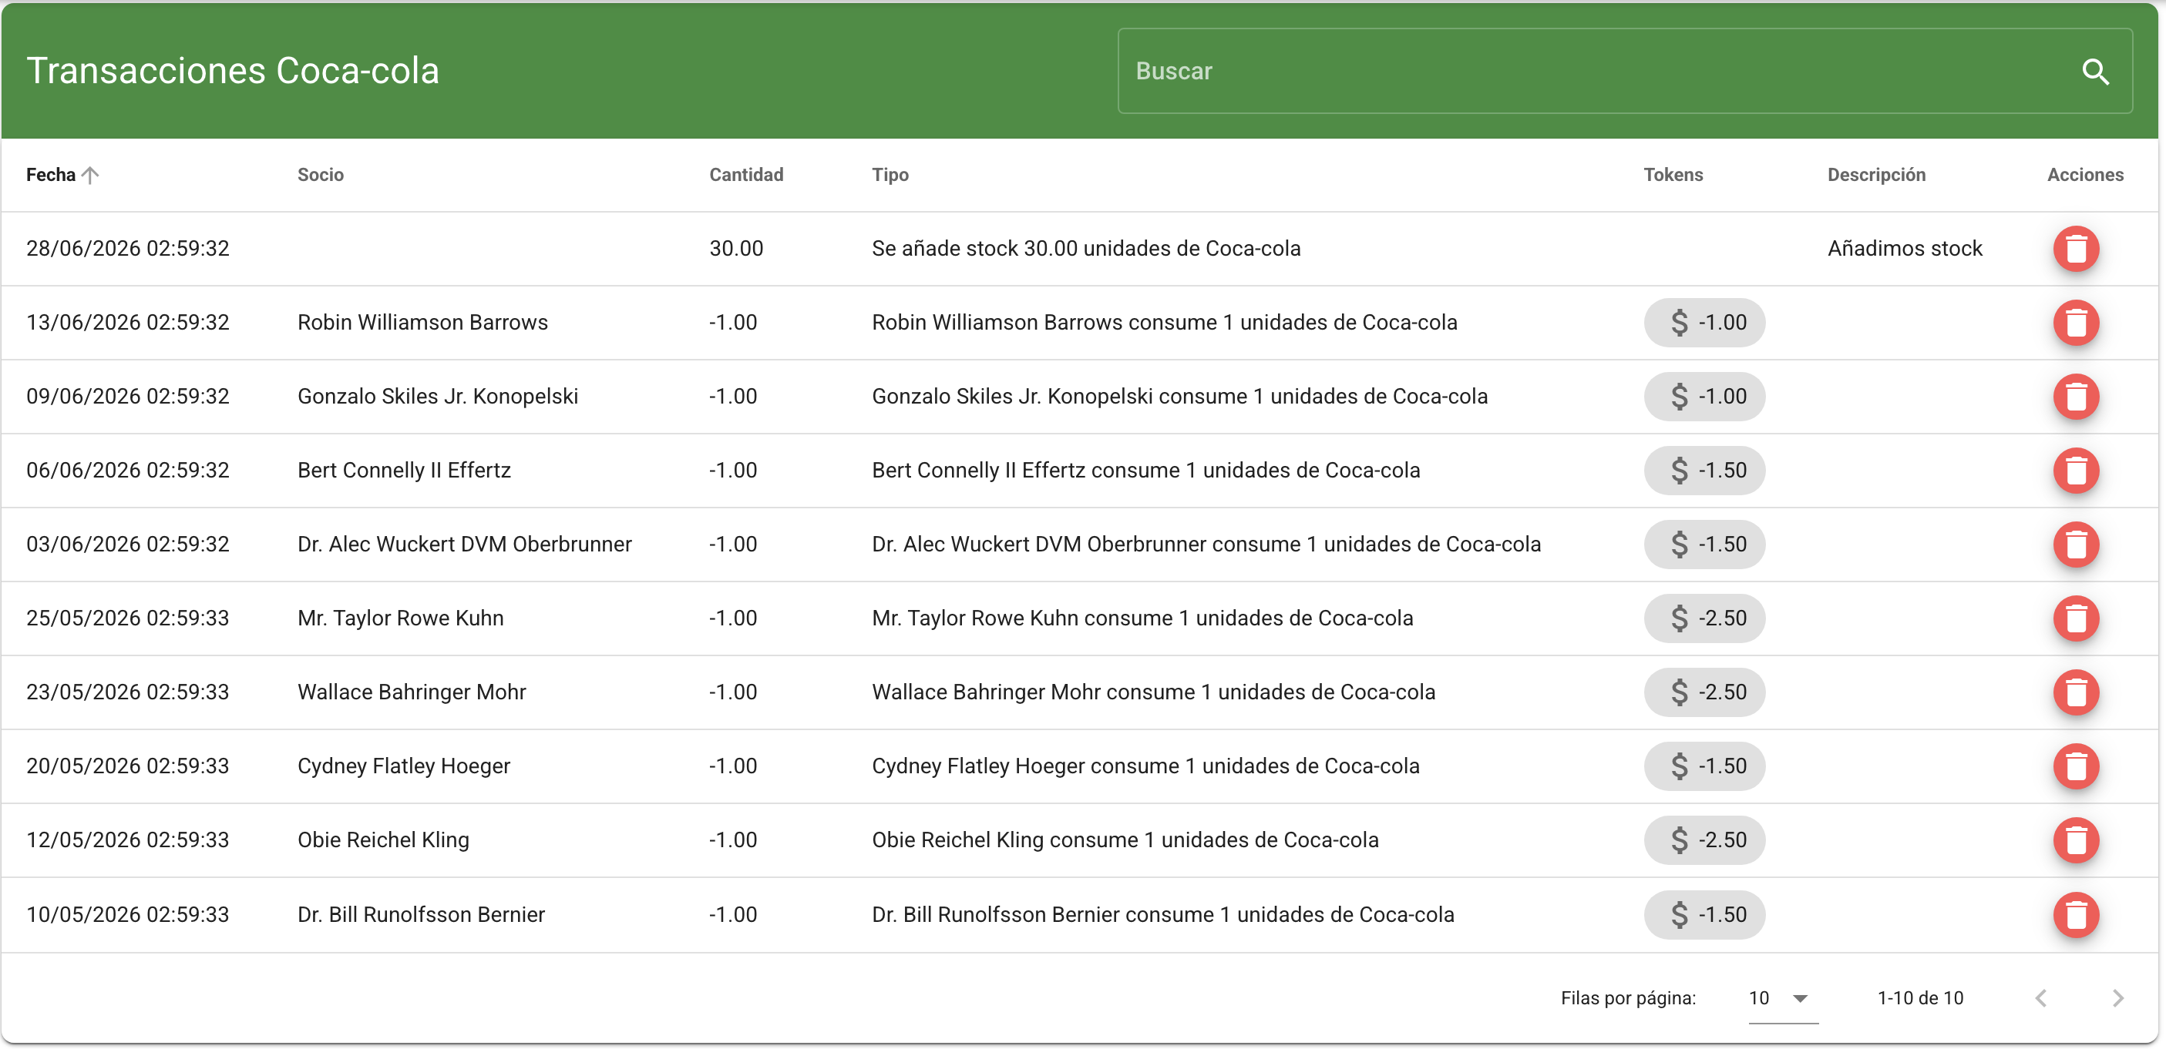Delete Mr. Taylor Rowe Kuhn transaction
The height and width of the screenshot is (1049, 2166).
click(x=2075, y=618)
